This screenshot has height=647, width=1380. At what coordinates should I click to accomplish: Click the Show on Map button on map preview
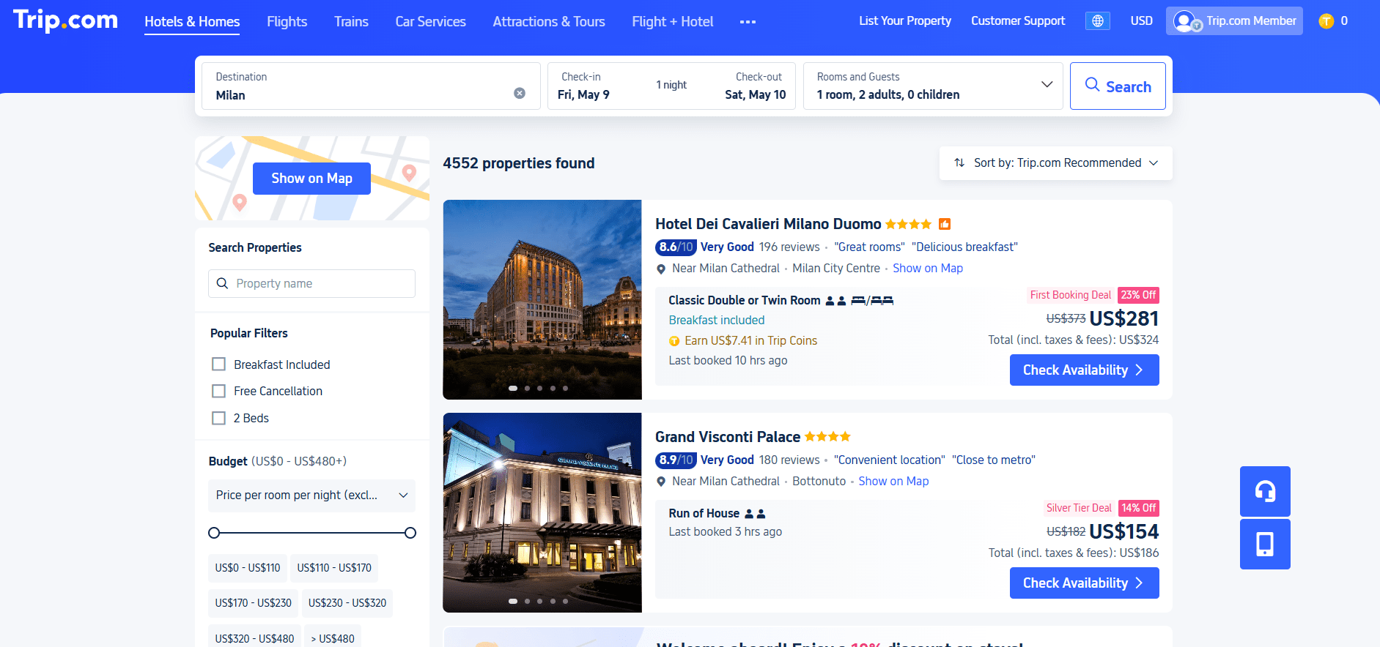point(311,179)
